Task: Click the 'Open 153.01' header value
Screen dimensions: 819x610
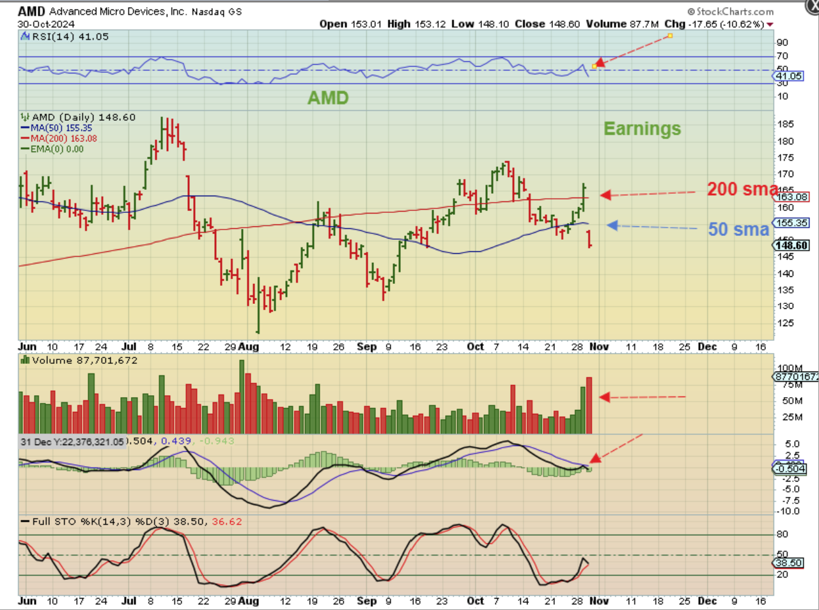Action: tap(350, 24)
